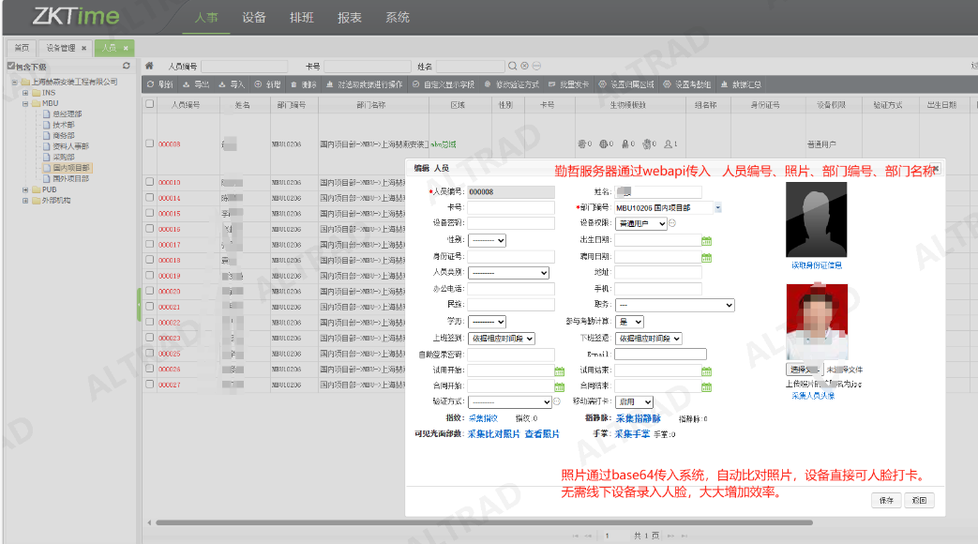This screenshot has width=978, height=544.
Task: Check the row checkbox for employee 000008
Action: pyautogui.click(x=150, y=144)
